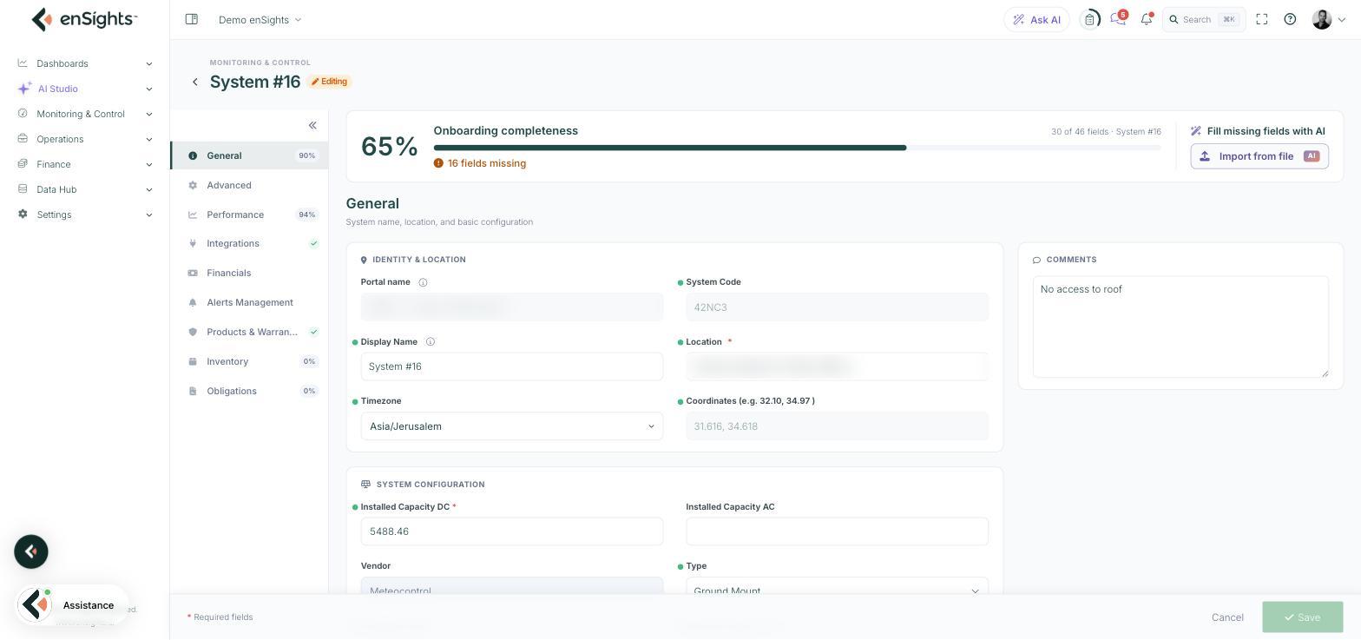Viewport: 1361px width, 640px height.
Task: Open the help question mark icon
Action: (1290, 19)
